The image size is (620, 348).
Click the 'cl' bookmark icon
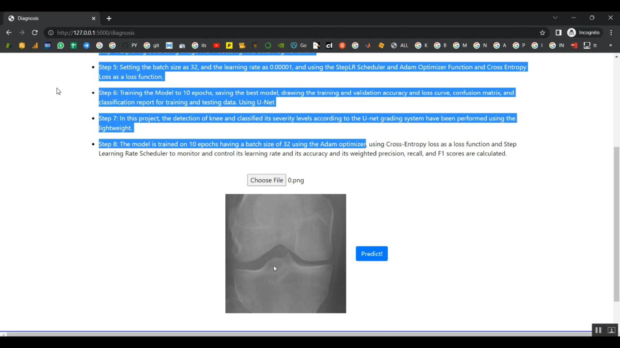[329, 45]
